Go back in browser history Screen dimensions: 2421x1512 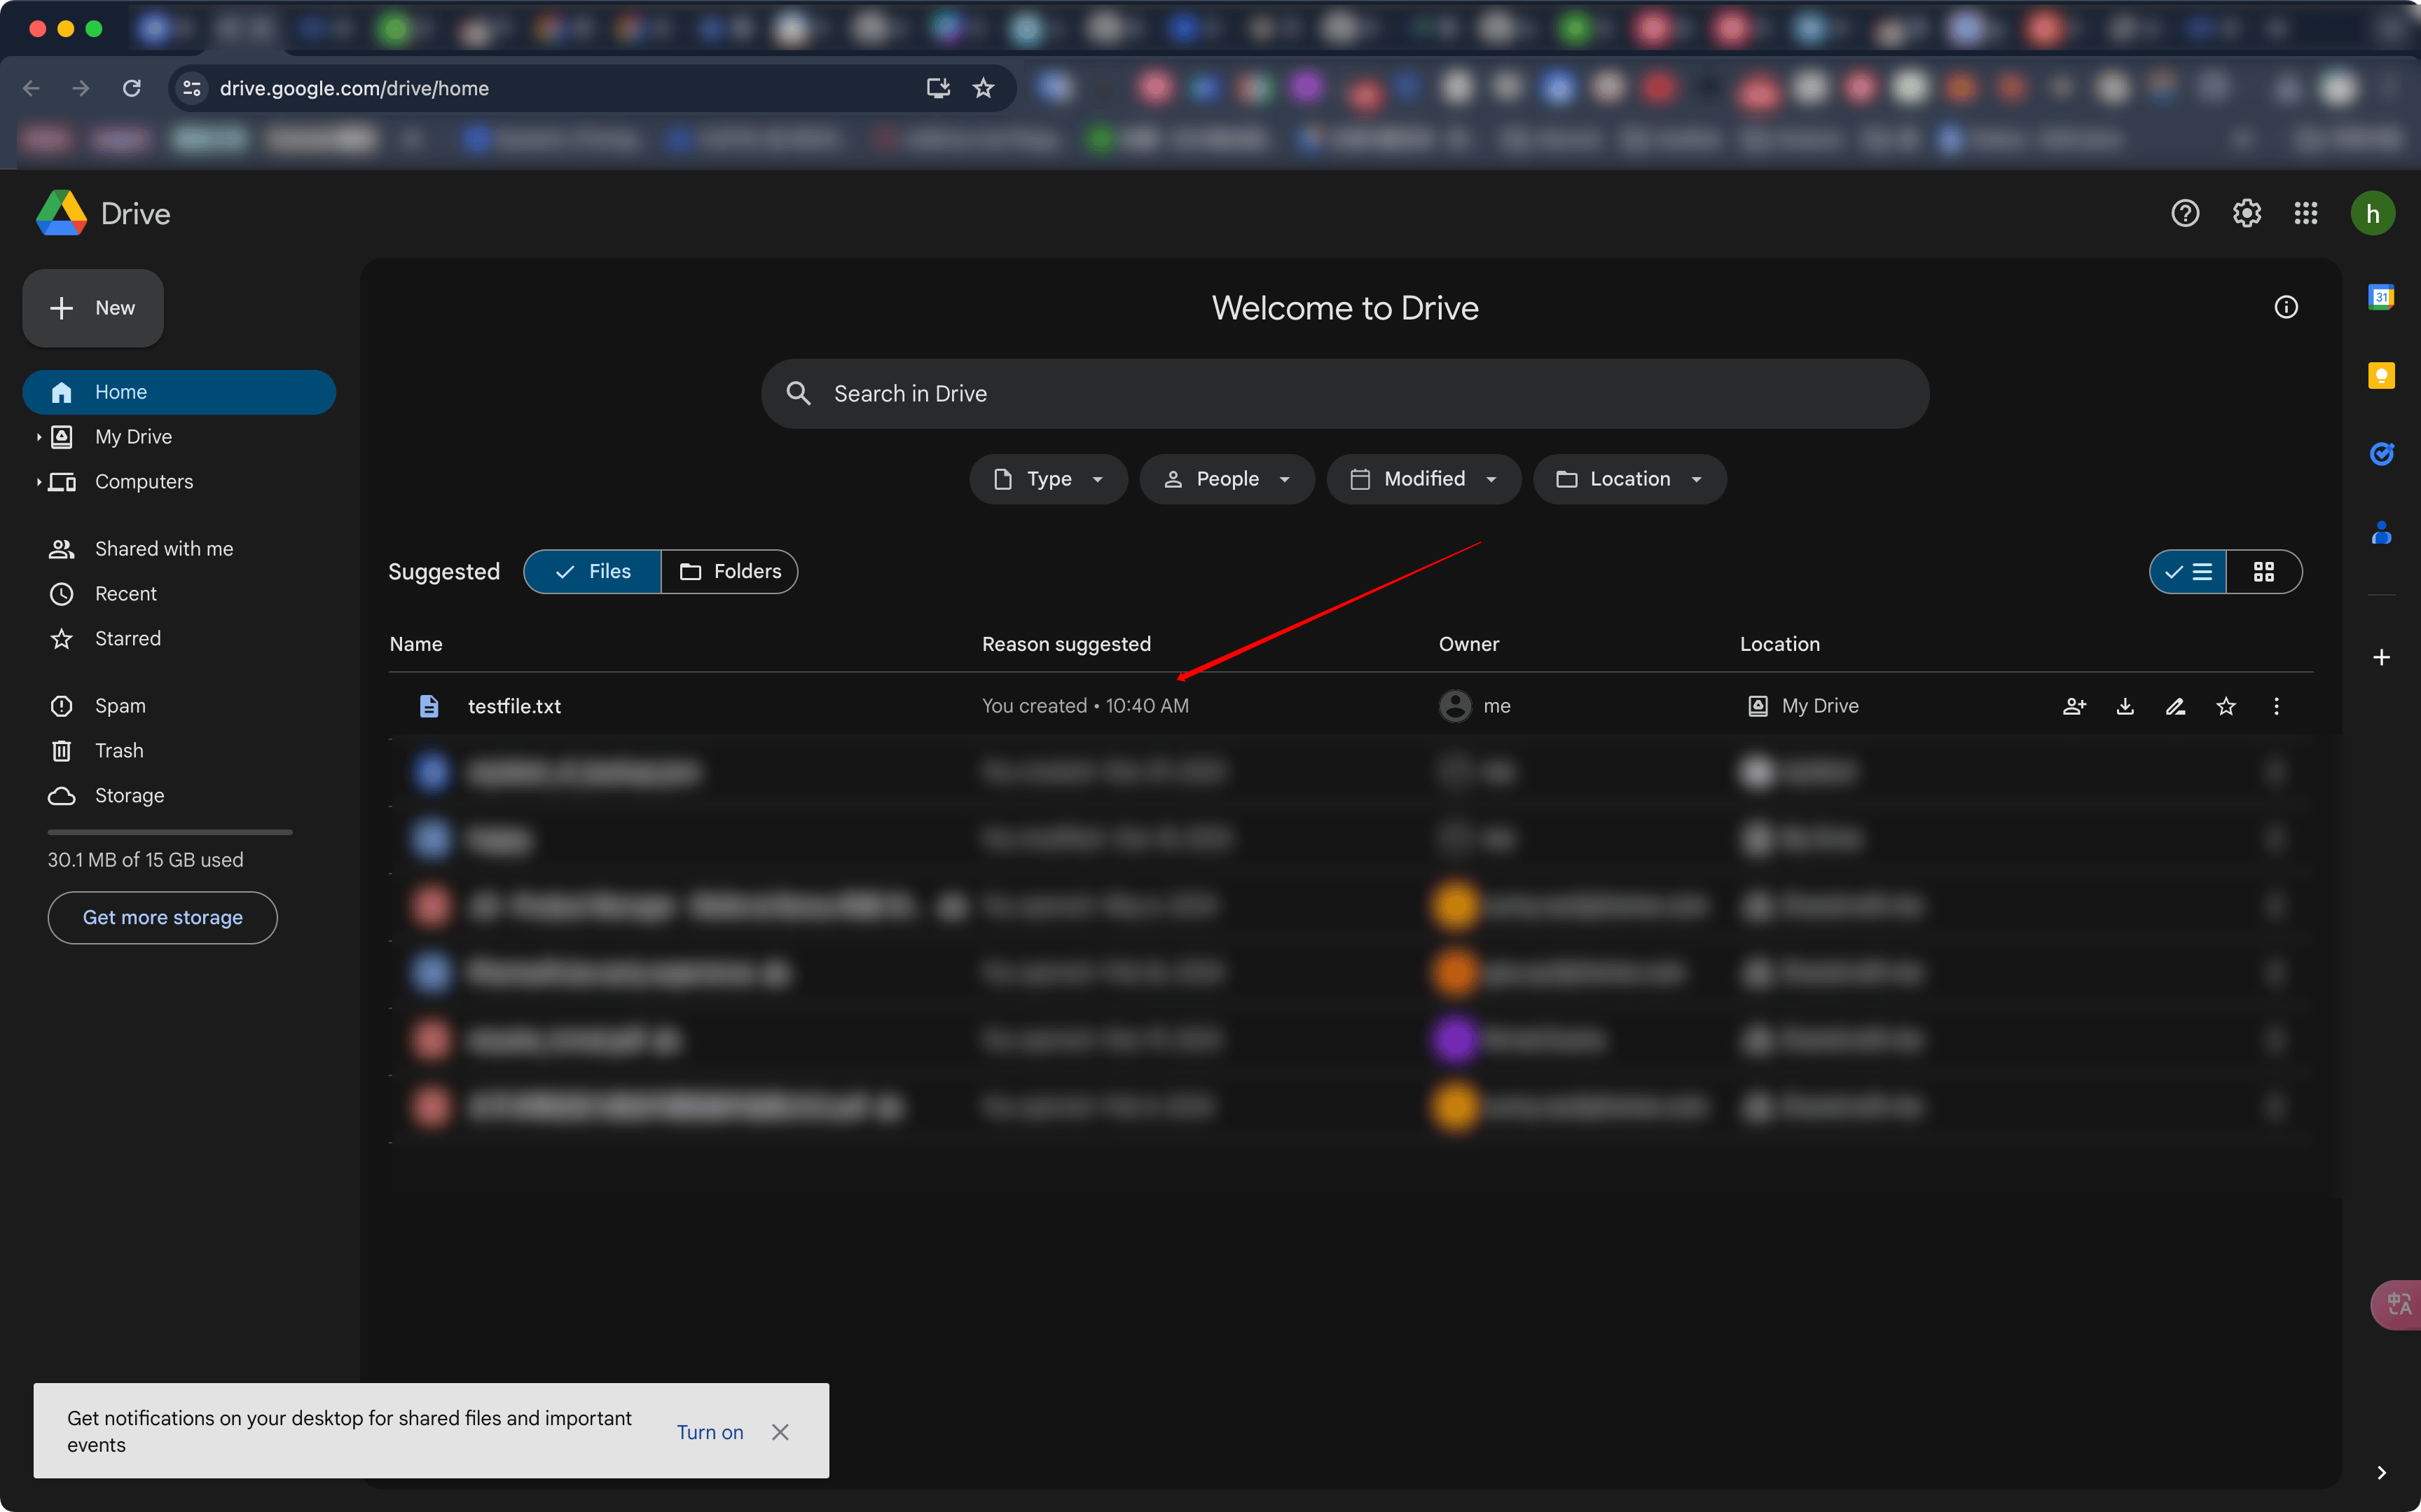tap(31, 88)
